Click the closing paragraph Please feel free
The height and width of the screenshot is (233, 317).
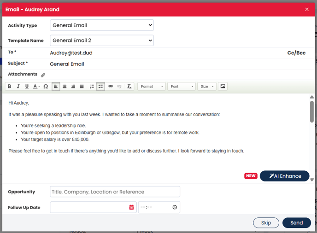[126, 151]
